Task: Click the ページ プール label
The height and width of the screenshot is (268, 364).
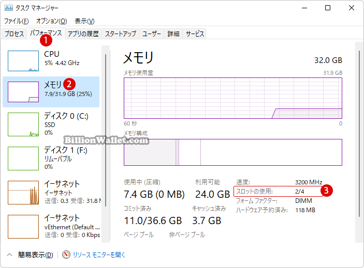Action: coord(139,234)
